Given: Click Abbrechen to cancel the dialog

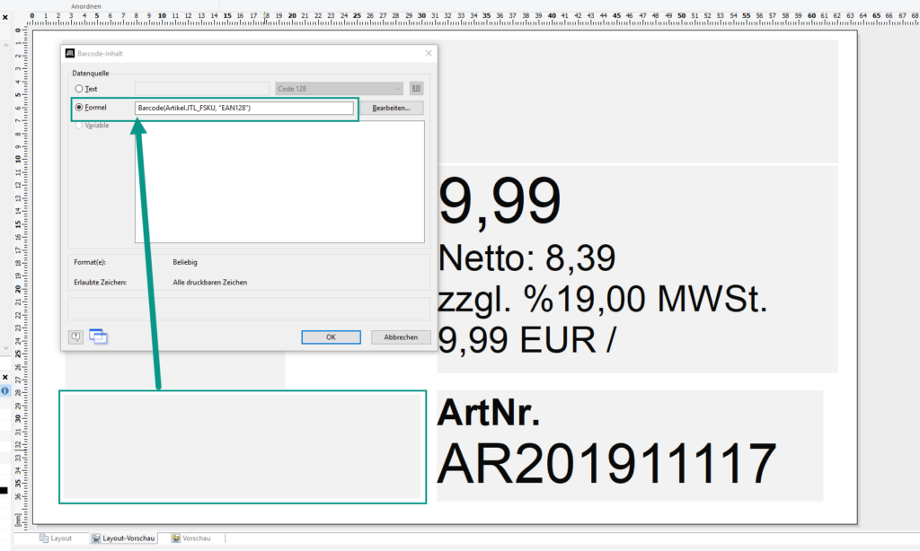Looking at the screenshot, I should [x=401, y=337].
